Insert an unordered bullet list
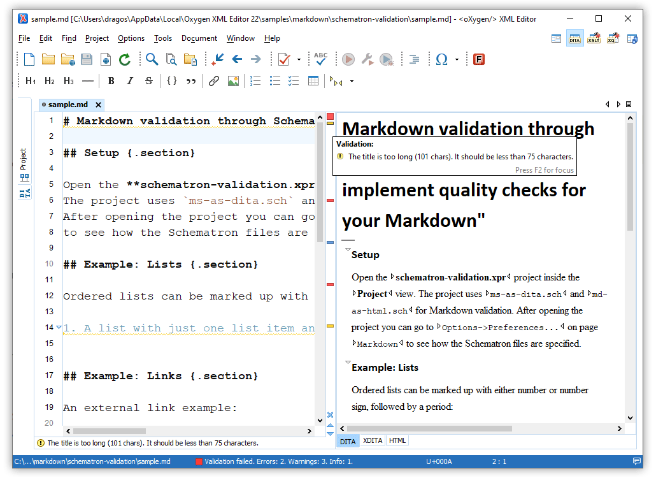The height and width of the screenshot is (478, 656). 275,81
